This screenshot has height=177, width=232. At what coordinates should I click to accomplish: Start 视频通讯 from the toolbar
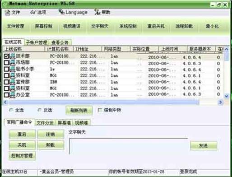pyautogui.click(x=72, y=26)
